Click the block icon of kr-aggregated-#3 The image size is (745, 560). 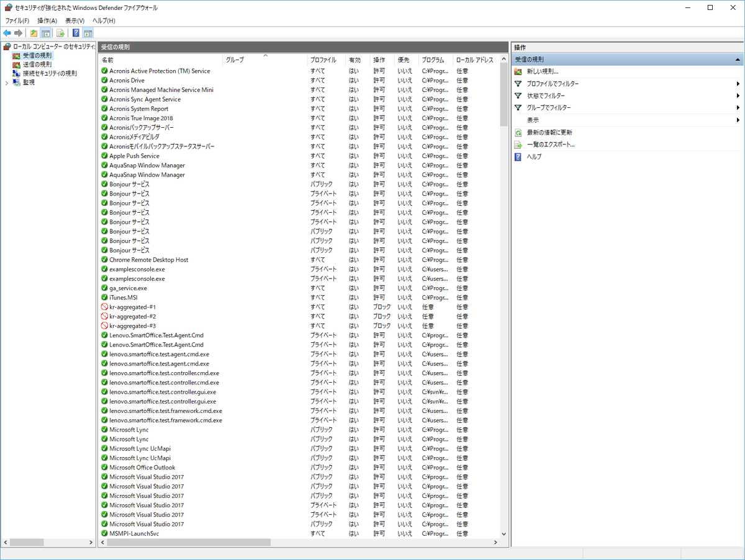tap(104, 326)
